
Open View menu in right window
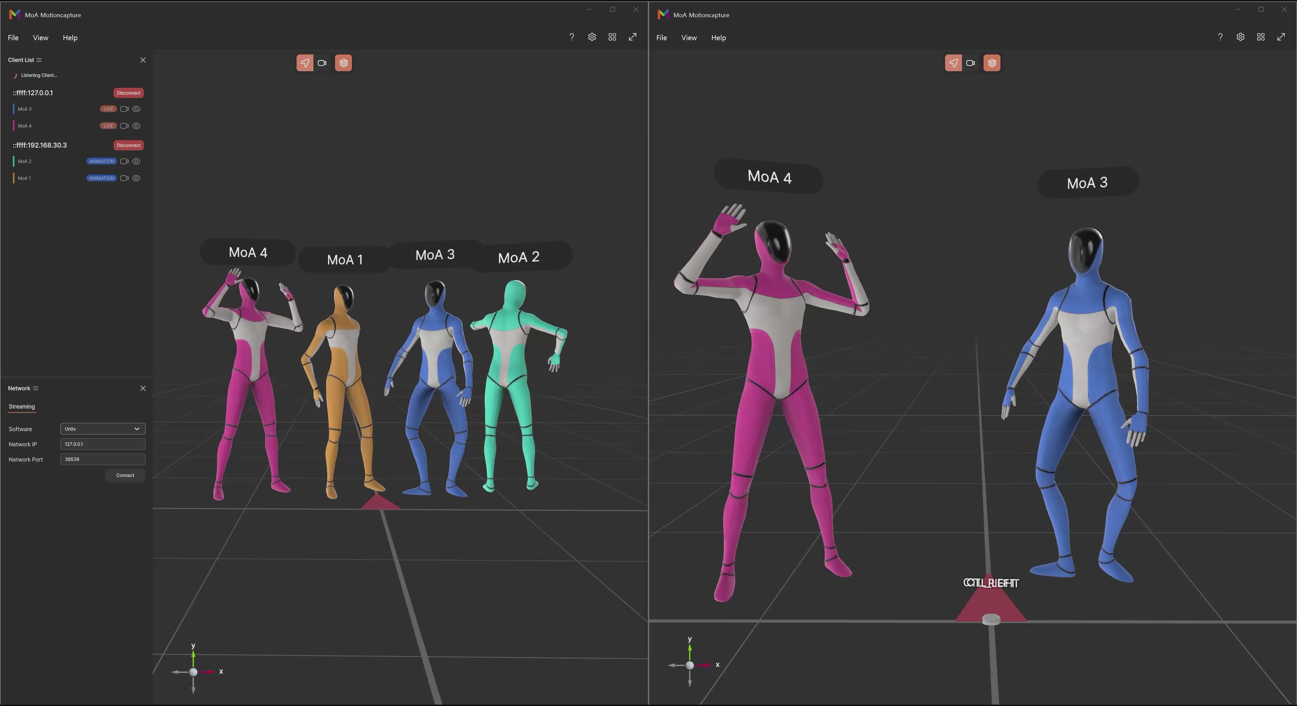(x=689, y=38)
